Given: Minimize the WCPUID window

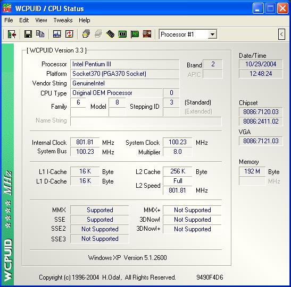Looking at the screenshot, I should [x=258, y=8].
